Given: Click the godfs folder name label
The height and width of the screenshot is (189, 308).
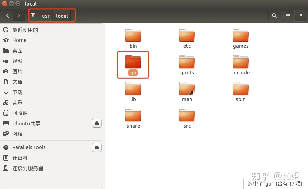Looking at the screenshot, I should [187, 73].
